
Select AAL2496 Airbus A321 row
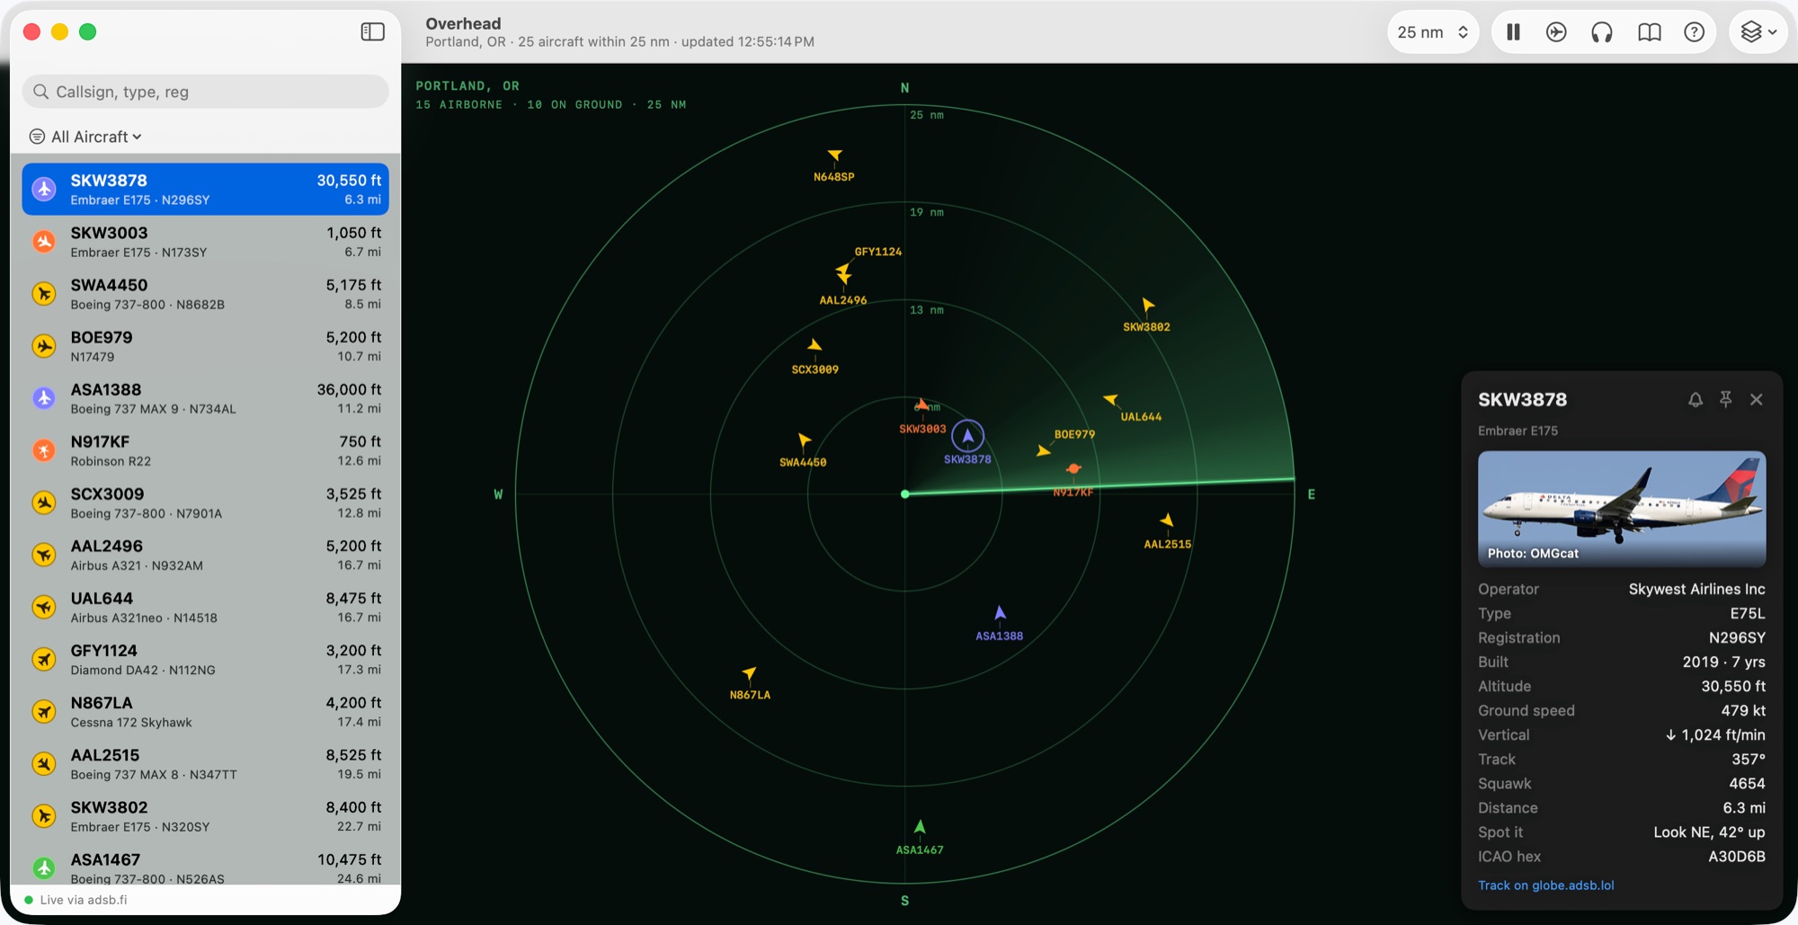tap(205, 555)
